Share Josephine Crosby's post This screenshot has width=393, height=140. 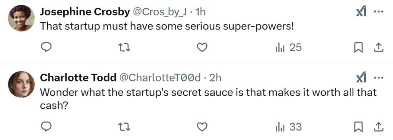coord(379,48)
